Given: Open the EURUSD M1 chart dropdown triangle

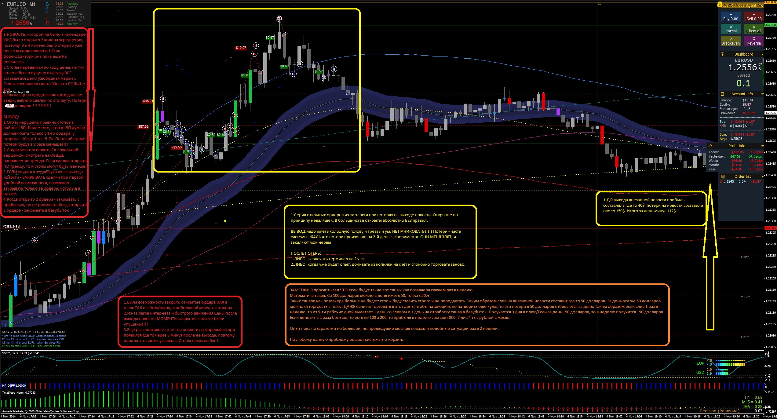Looking at the screenshot, I should (x=3, y=4).
